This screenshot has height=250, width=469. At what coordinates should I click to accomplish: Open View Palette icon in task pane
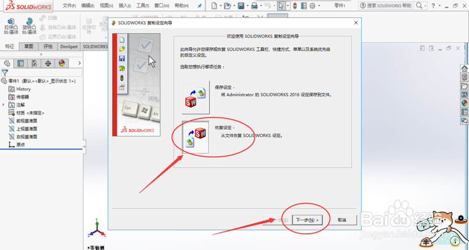(x=464, y=94)
